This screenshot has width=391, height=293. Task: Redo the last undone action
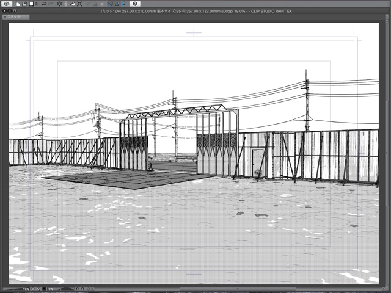(x=51, y=4)
